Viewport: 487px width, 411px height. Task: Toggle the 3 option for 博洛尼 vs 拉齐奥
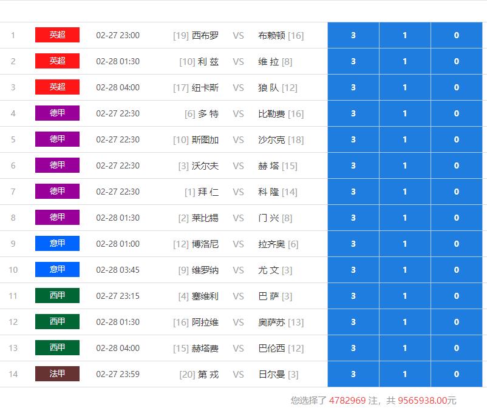click(353, 244)
